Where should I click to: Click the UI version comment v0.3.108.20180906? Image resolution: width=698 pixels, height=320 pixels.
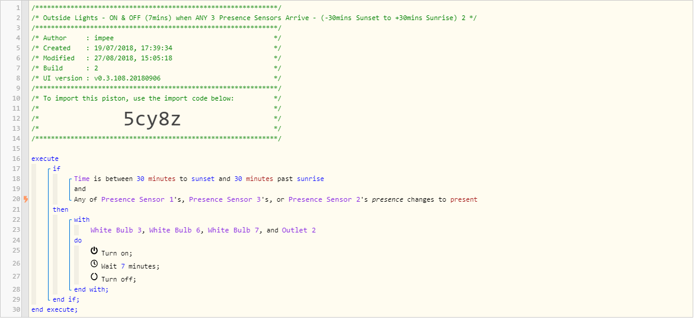[x=156, y=78]
